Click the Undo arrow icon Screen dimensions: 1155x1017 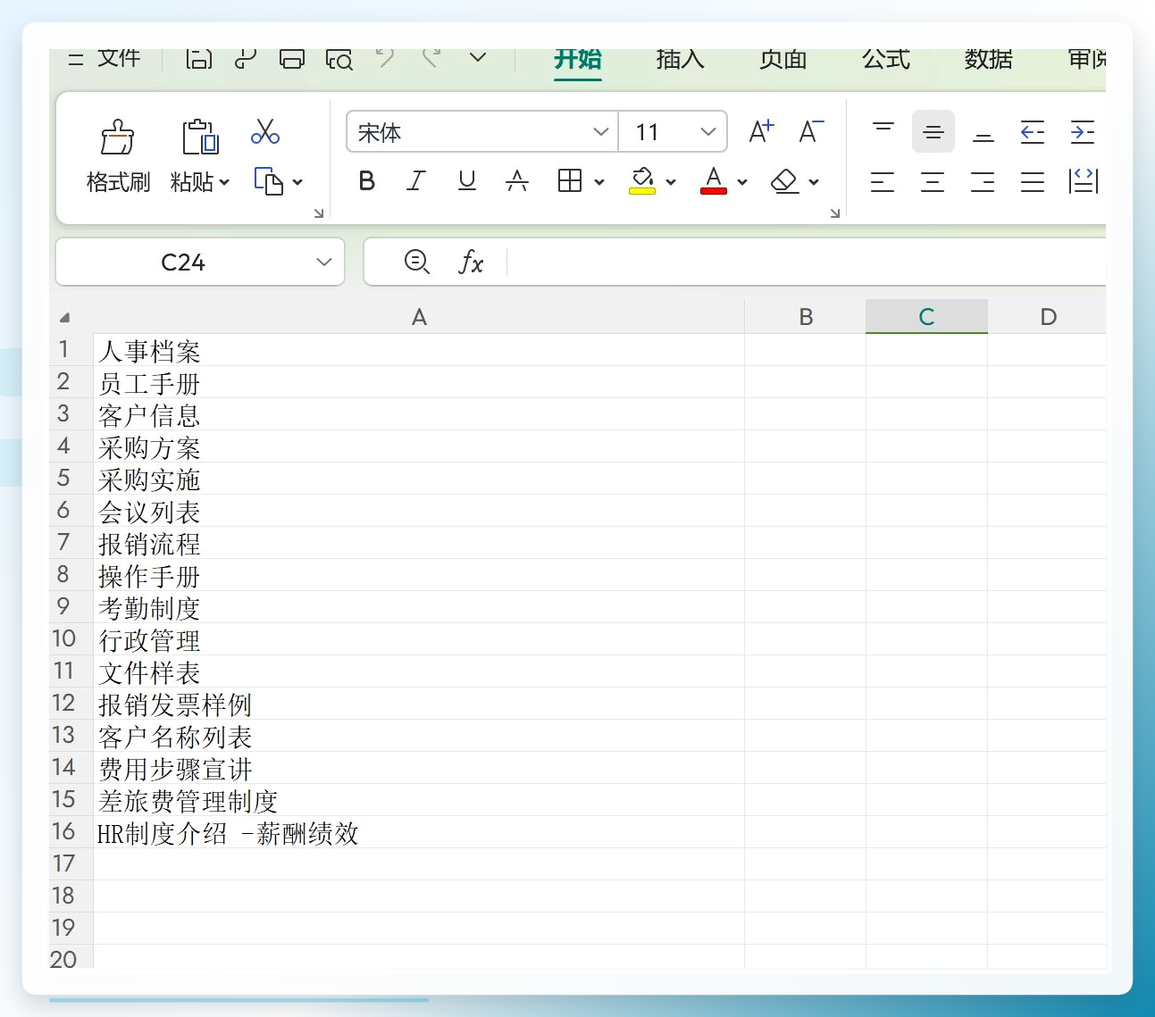coord(385,59)
